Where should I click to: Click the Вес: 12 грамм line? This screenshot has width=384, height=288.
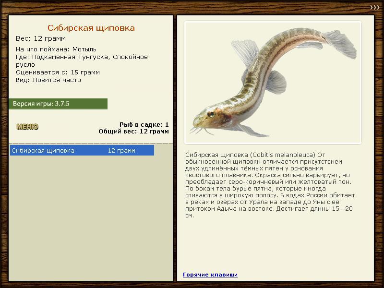41,38
